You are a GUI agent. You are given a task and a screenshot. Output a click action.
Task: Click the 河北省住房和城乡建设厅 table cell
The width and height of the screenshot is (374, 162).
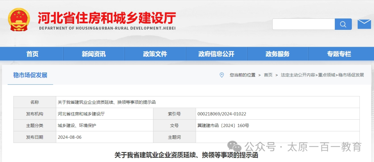105,114
